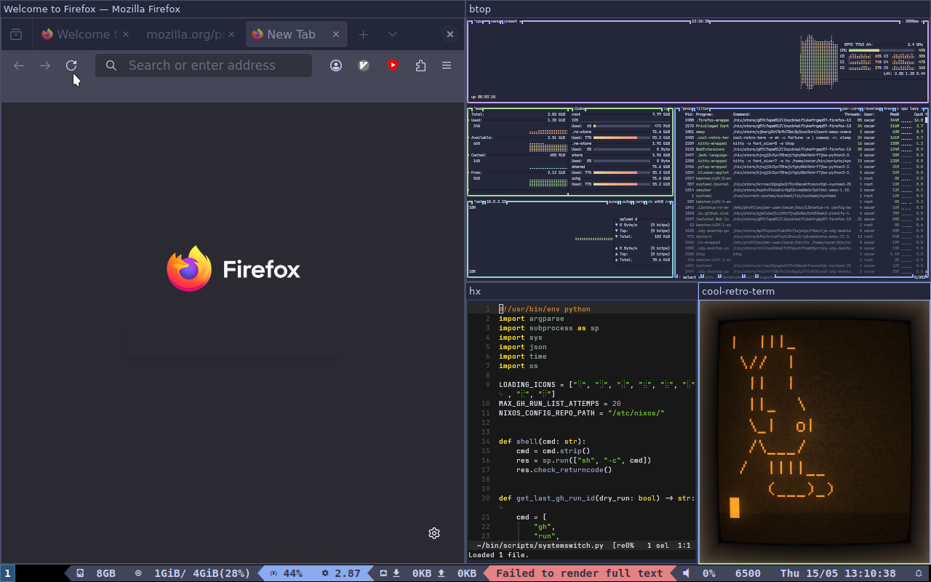Viewport: 931px width, 582px height.
Task: Click the btop process filter field
Action: pyautogui.click(x=703, y=109)
